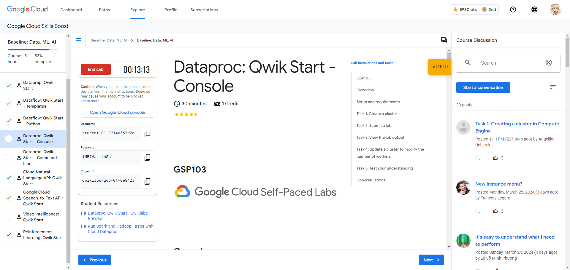The image size is (570, 270).
Task: Toggle the course discussion chat icon
Action: point(444,40)
